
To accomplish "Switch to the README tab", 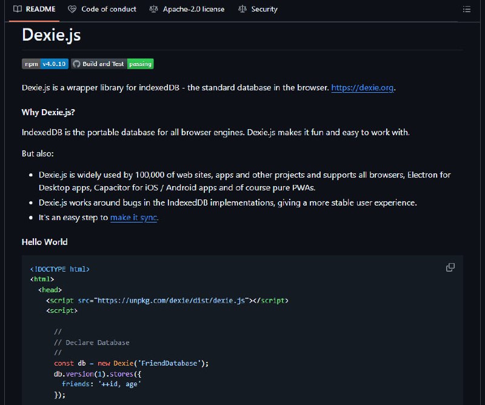I will point(35,9).
